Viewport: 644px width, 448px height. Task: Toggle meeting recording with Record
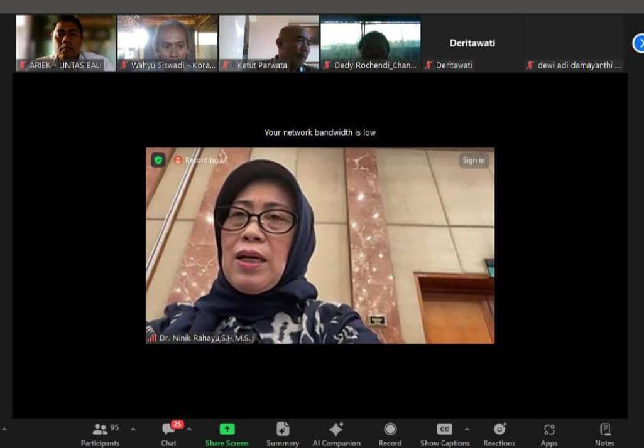click(x=390, y=434)
